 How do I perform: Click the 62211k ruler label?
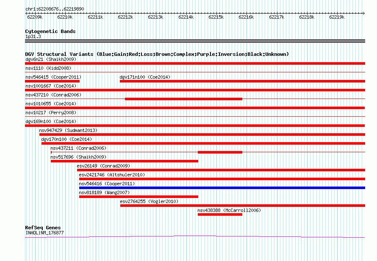[x=95, y=17]
